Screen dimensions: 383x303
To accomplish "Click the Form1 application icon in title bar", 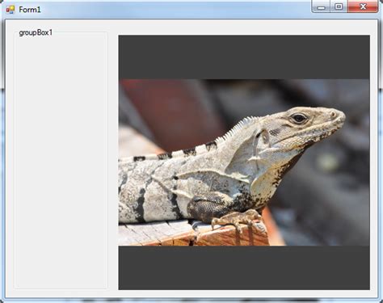I will pyautogui.click(x=11, y=10).
